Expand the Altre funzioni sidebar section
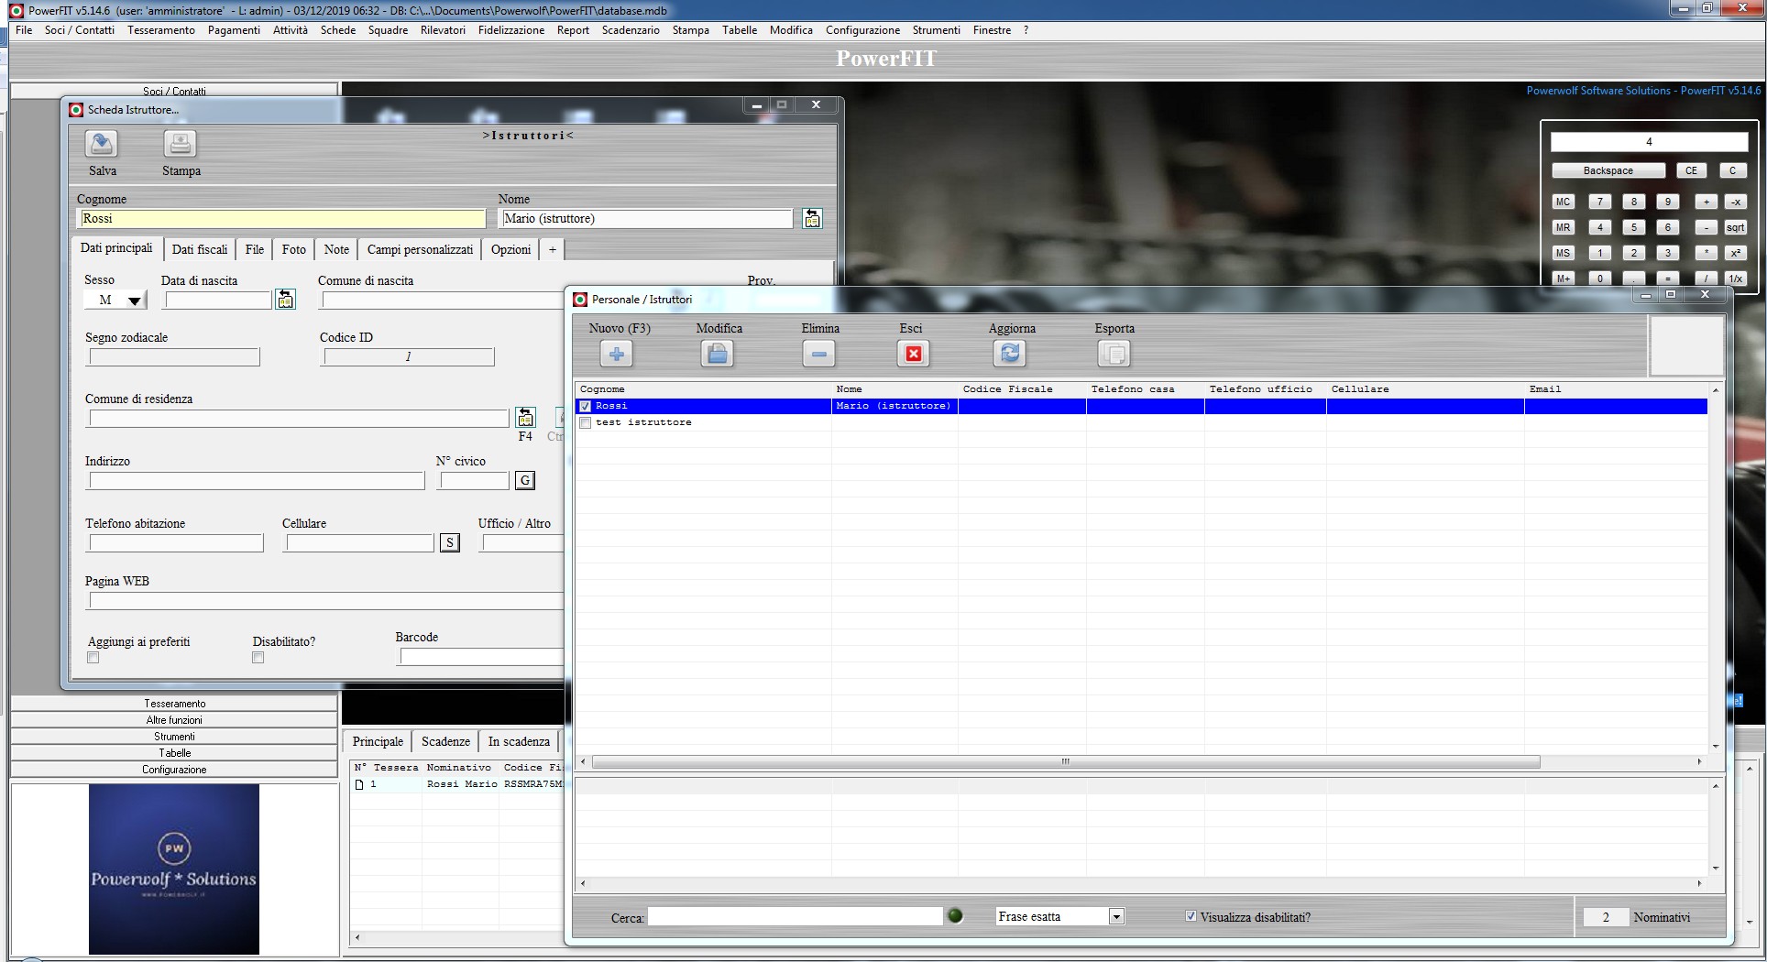 coord(174,720)
